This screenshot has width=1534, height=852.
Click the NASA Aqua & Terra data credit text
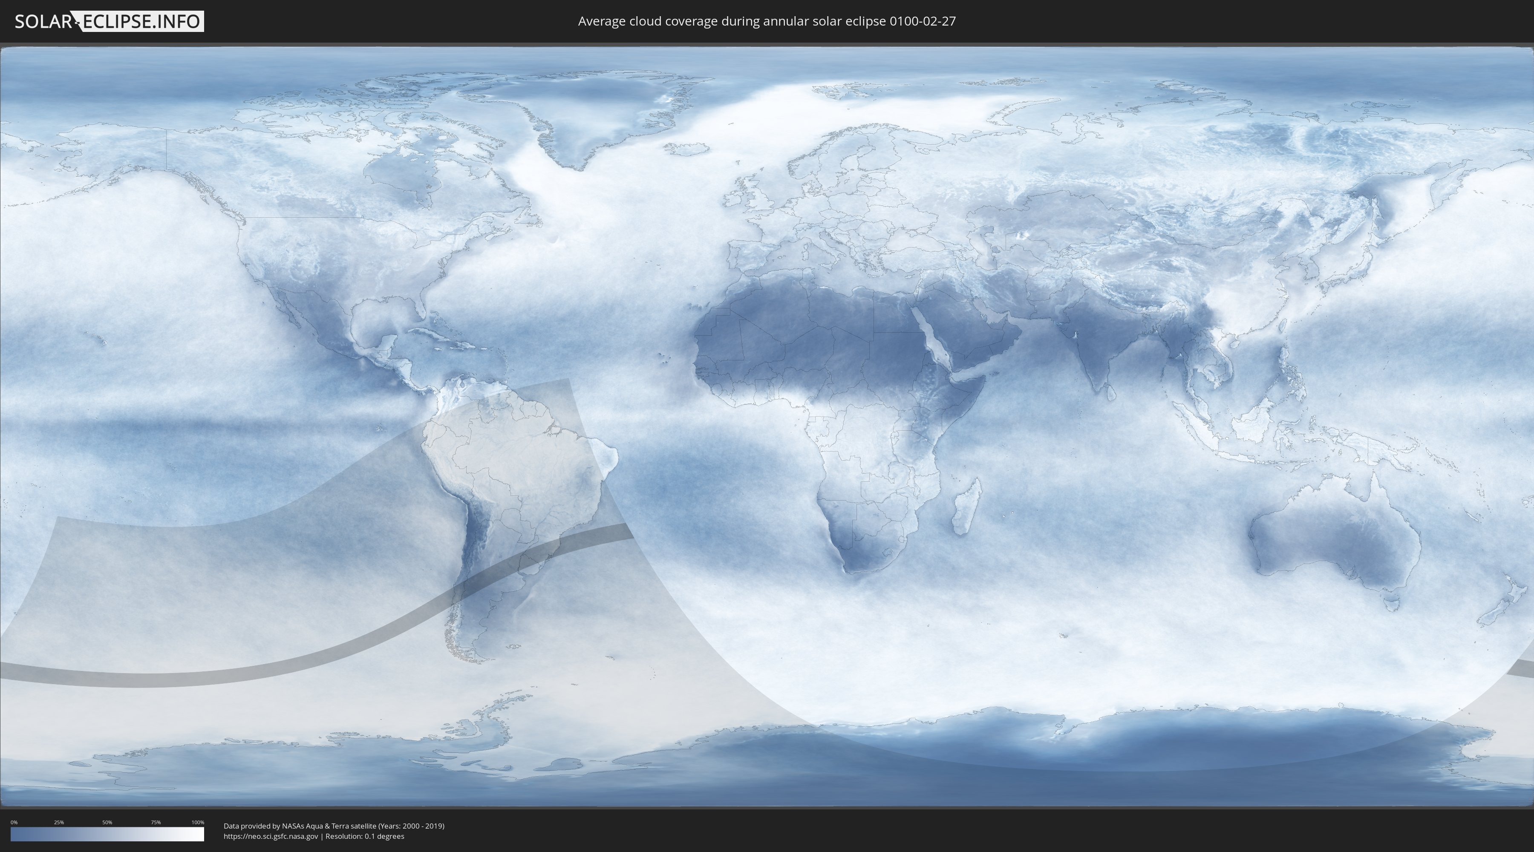tap(334, 826)
